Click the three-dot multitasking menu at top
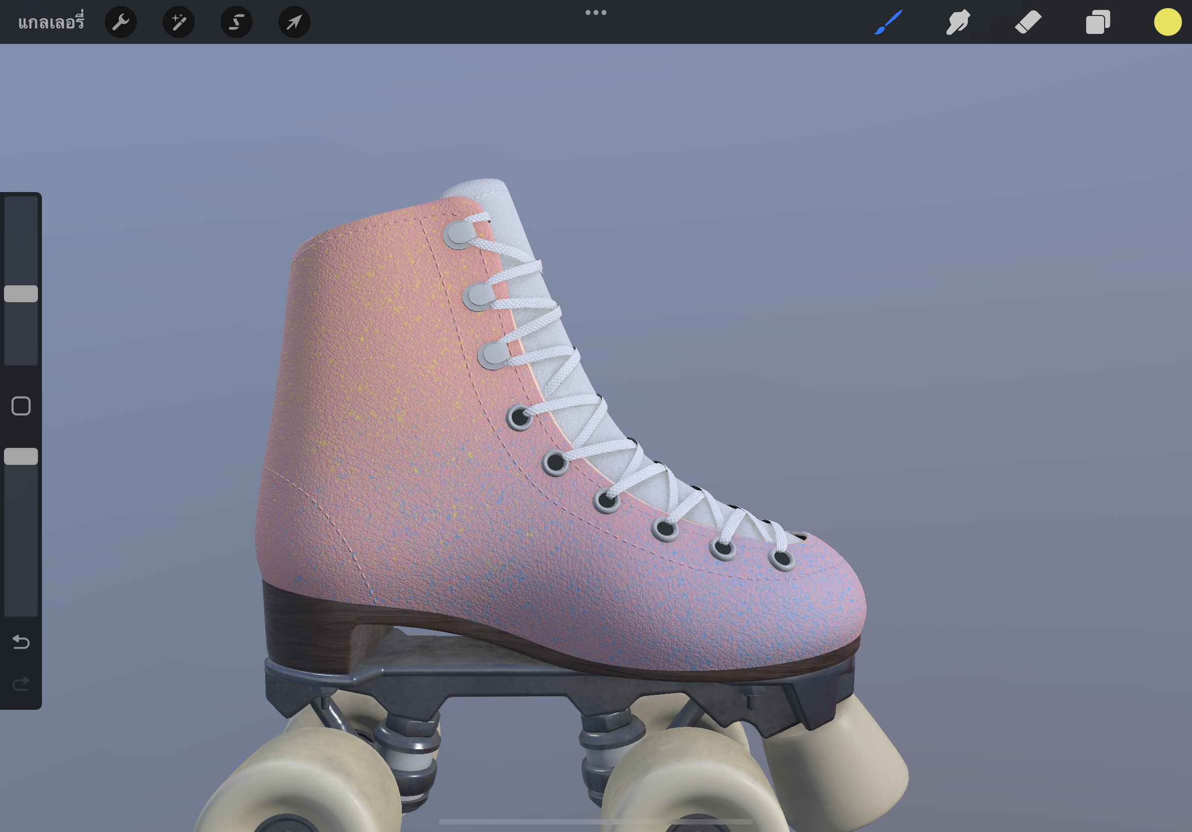 point(596,12)
